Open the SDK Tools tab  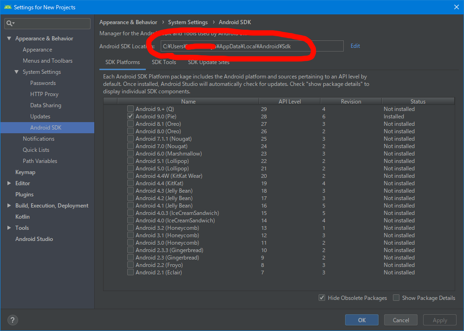pos(164,62)
